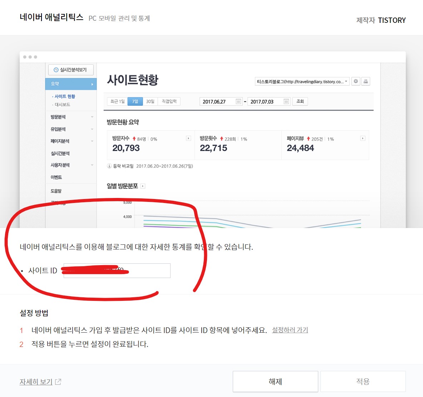This screenshot has height=397, width=423.
Task: Click the 네이버 애널리틱스 title
Action: pyautogui.click(x=51, y=17)
